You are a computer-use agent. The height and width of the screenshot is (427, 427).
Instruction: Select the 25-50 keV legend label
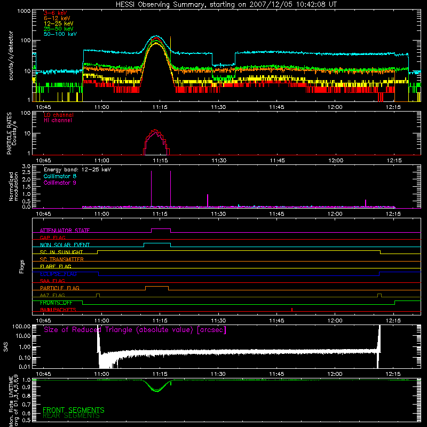(x=59, y=29)
